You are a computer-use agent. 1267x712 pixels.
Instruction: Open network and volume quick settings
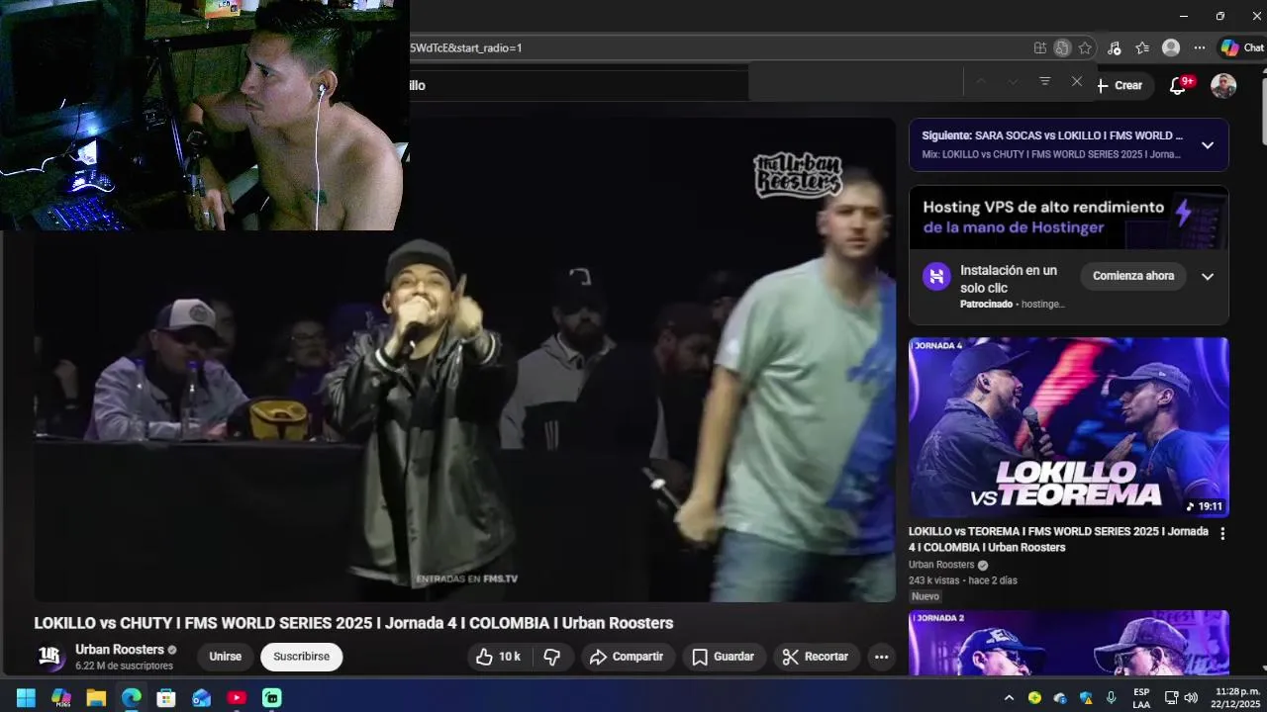tap(1181, 698)
